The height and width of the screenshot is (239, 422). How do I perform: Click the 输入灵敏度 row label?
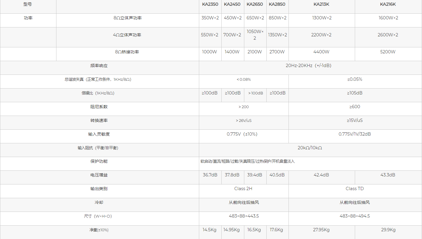pos(99,134)
